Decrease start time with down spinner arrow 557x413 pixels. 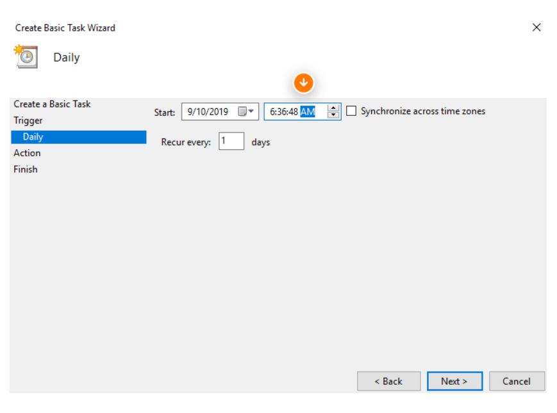tap(333, 115)
